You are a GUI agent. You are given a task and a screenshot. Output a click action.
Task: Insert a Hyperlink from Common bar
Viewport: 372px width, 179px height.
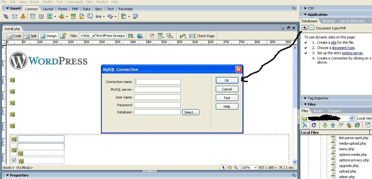pos(6,16)
